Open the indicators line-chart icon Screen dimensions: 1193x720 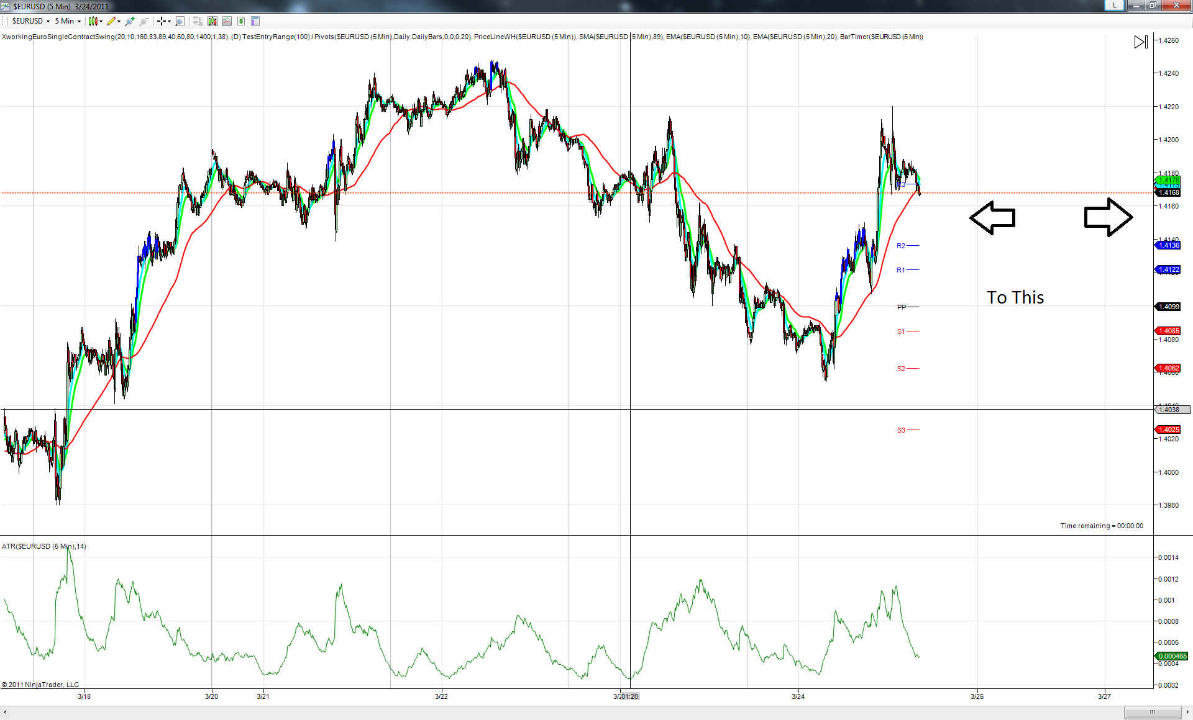coord(227,21)
